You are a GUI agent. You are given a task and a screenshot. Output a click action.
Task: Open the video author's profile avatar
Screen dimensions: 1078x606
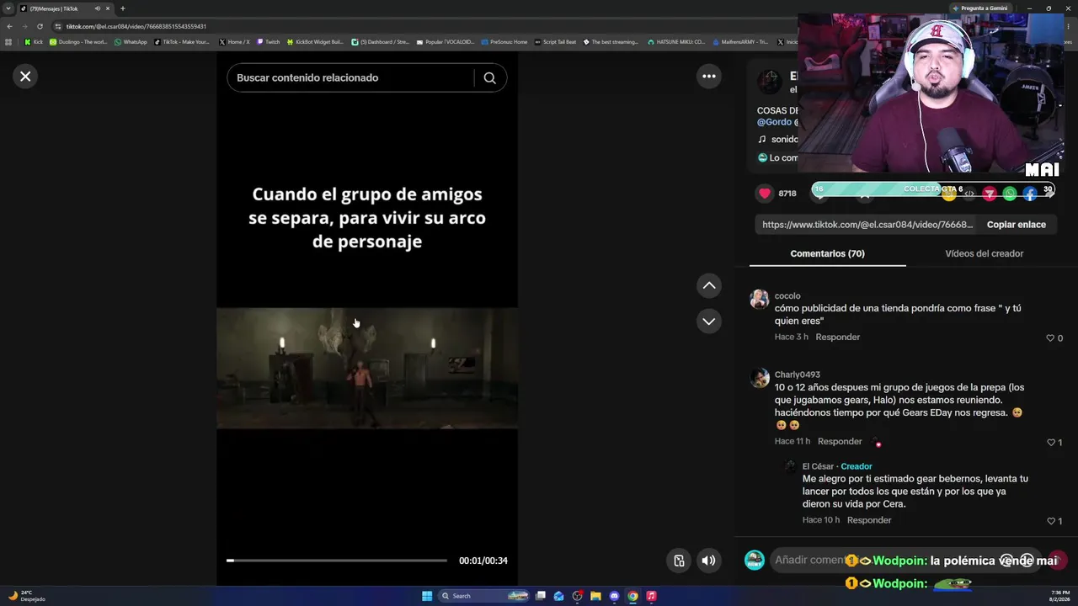point(769,82)
